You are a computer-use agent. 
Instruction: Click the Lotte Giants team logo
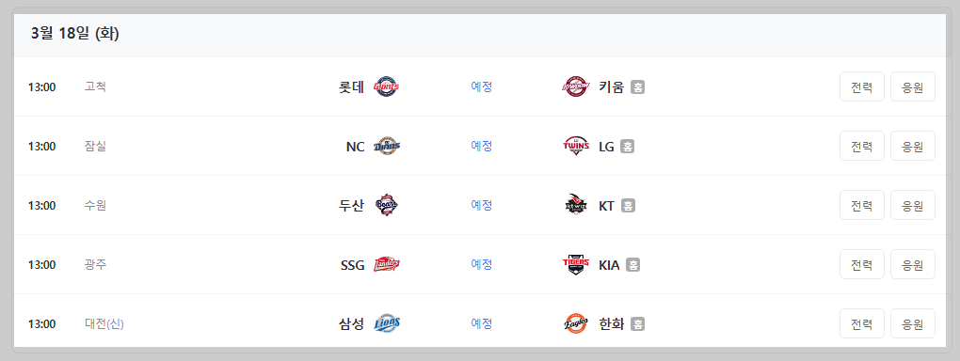[386, 86]
